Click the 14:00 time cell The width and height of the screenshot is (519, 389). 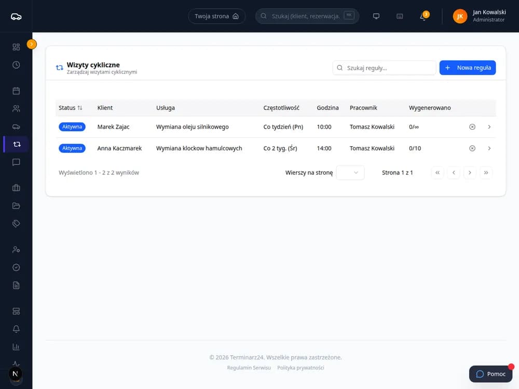click(x=324, y=148)
